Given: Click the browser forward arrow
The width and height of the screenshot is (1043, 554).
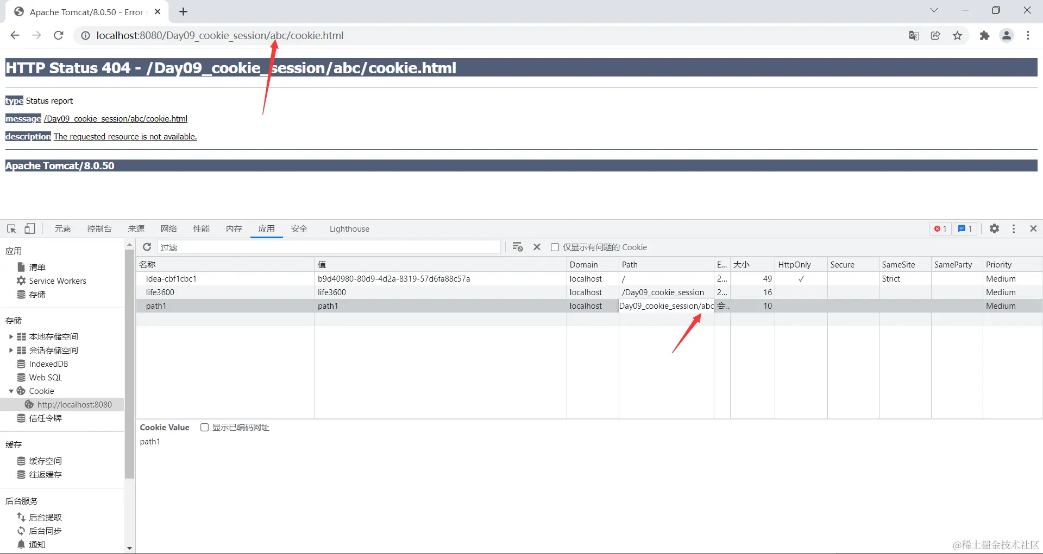Looking at the screenshot, I should coord(36,35).
